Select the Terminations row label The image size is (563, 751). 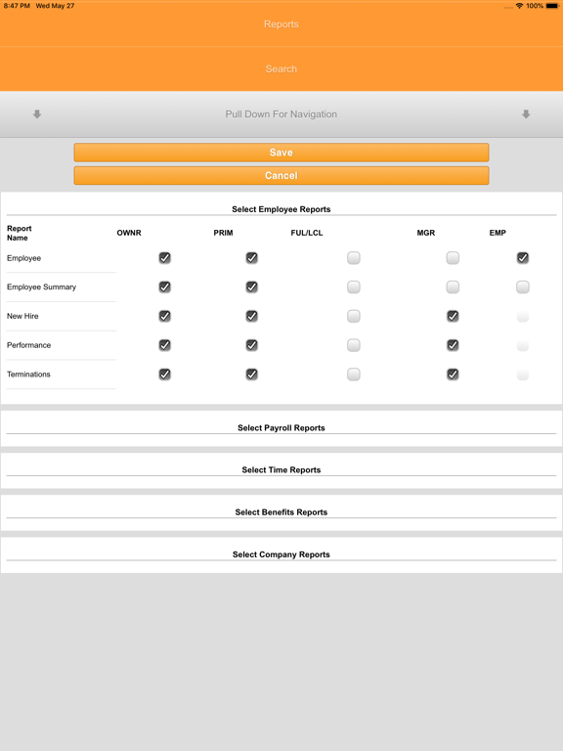point(28,375)
